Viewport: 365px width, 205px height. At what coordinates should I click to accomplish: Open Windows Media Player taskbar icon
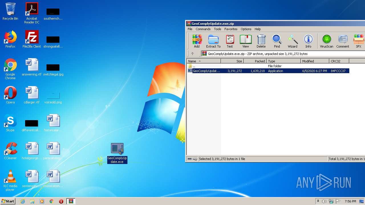[x=42, y=201]
